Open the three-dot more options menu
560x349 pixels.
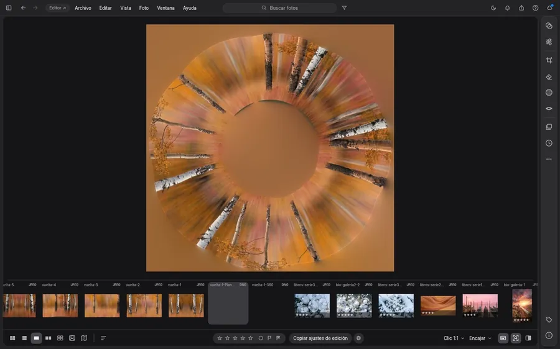point(549,160)
